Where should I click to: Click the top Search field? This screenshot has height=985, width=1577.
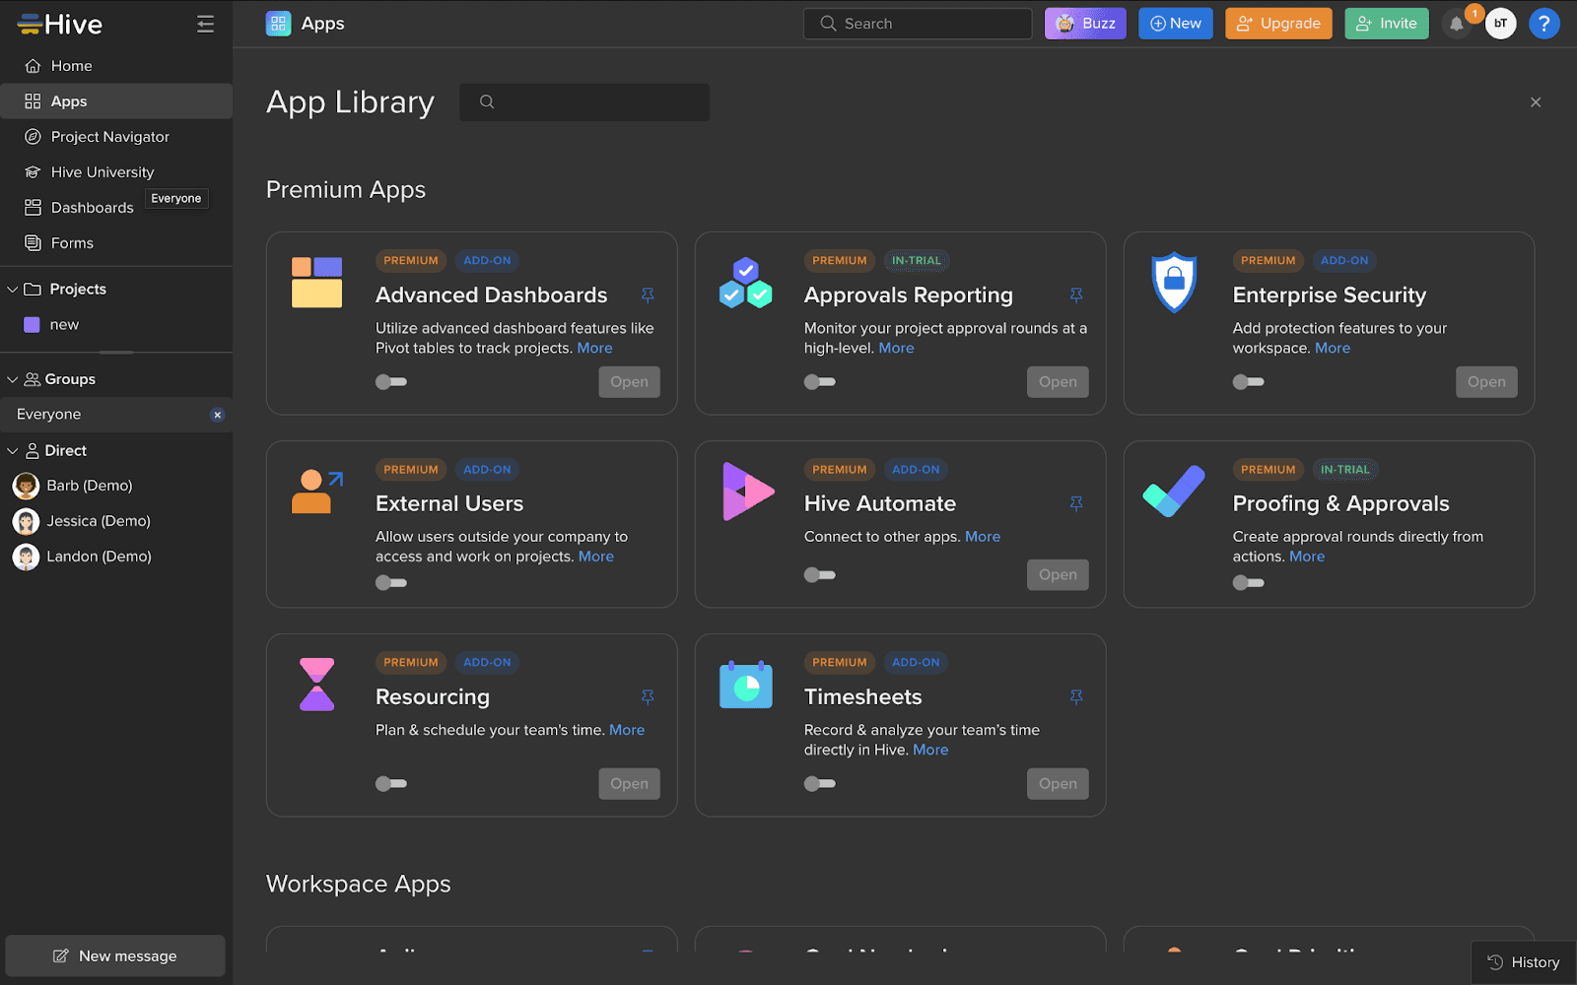(x=918, y=24)
